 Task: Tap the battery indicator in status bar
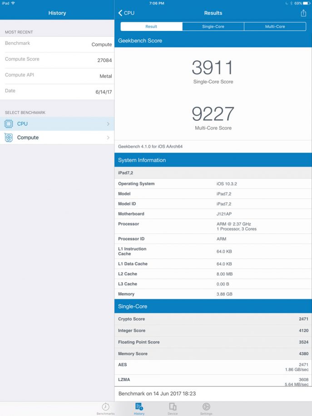(307, 3)
